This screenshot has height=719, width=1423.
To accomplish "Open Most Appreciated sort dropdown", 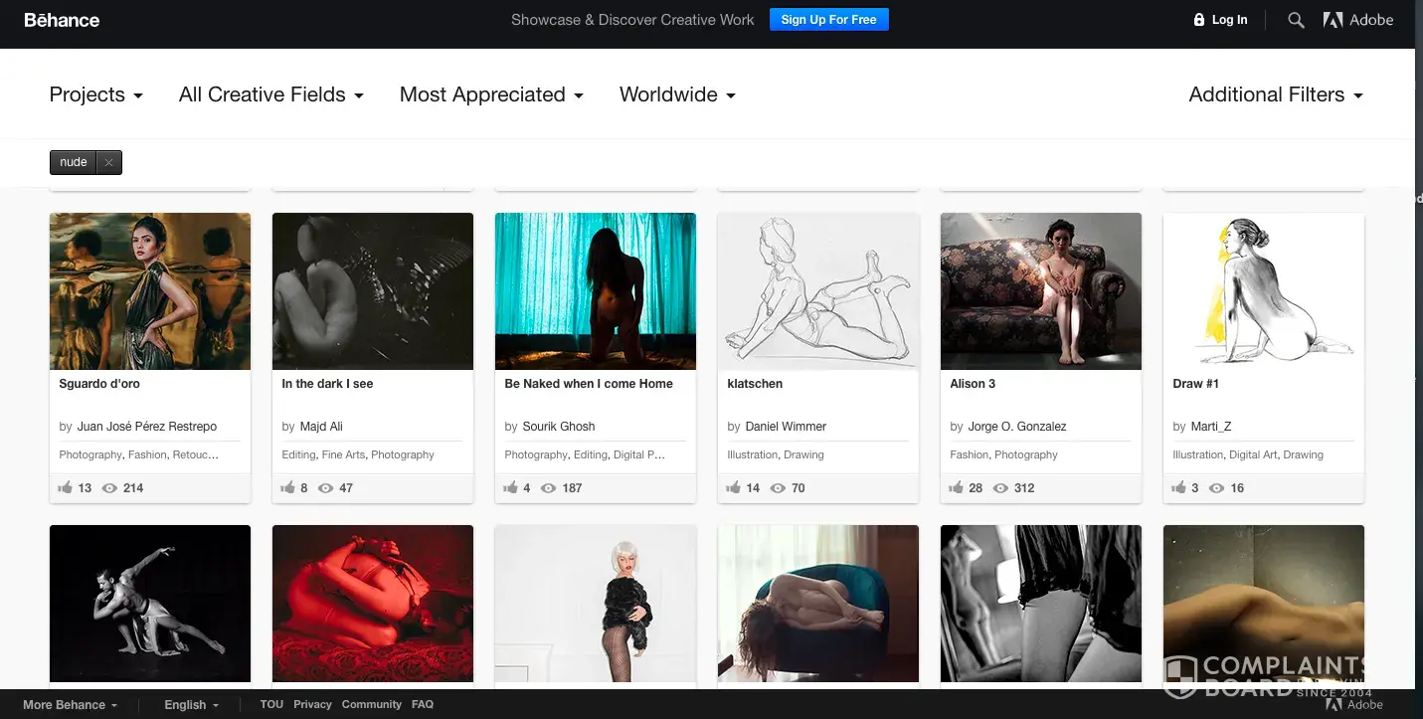I will click(491, 94).
